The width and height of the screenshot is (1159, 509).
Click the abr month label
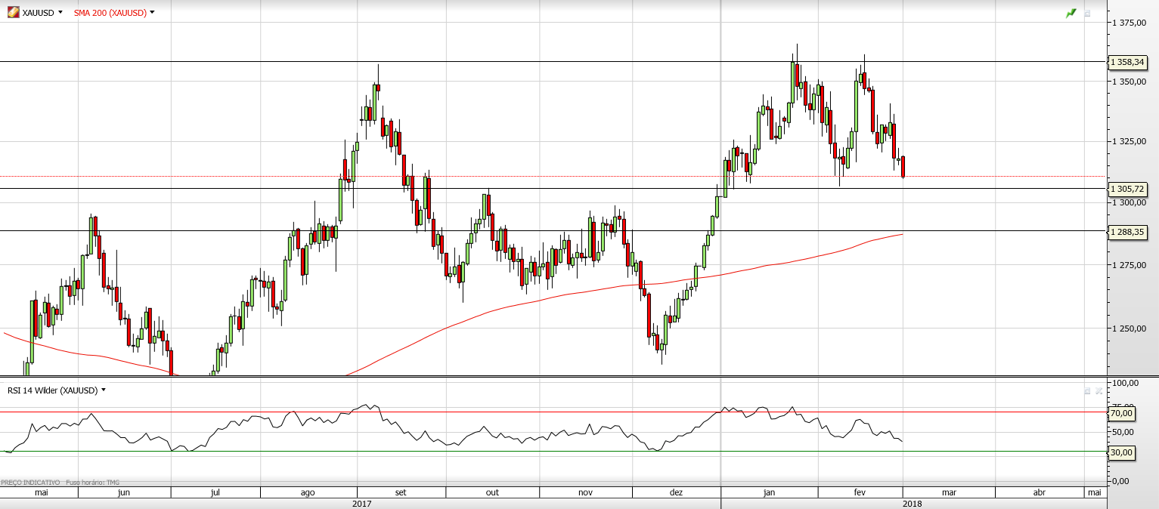(1040, 492)
